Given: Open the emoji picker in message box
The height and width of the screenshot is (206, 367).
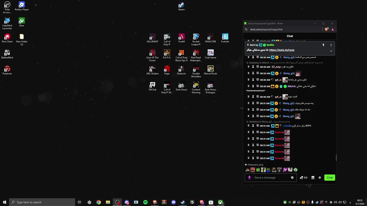Looking at the screenshot, I should click(x=292, y=178).
